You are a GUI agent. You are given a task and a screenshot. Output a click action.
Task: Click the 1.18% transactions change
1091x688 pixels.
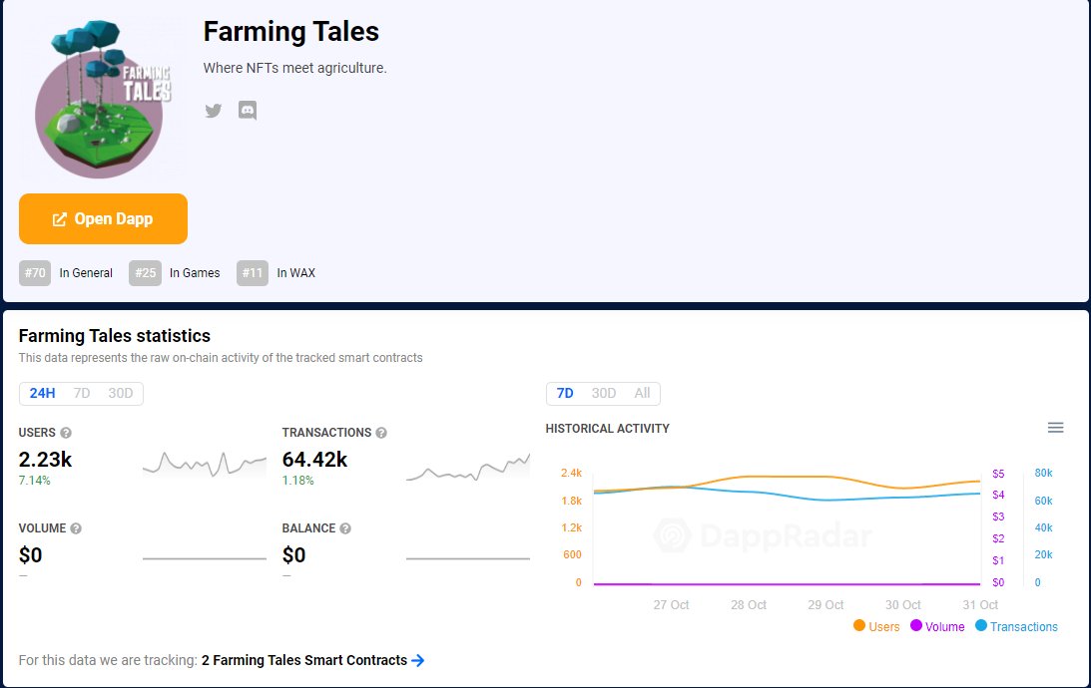[x=297, y=481]
